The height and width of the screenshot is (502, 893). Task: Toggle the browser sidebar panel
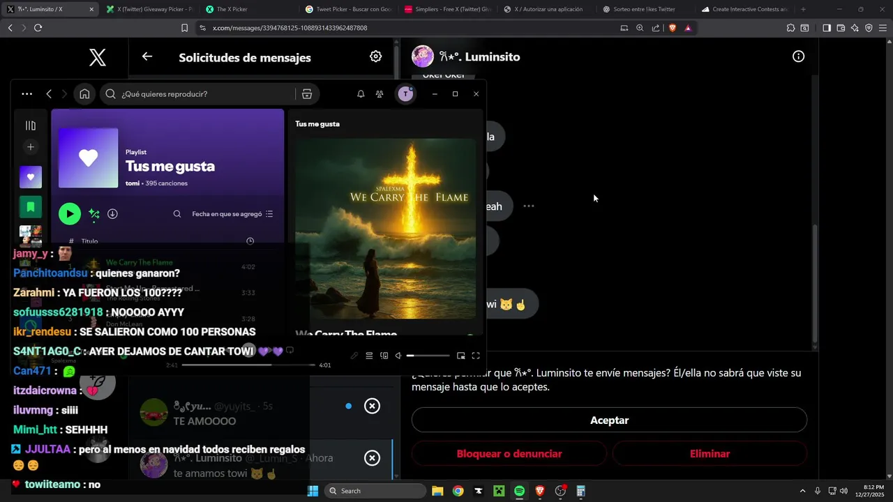click(x=827, y=28)
